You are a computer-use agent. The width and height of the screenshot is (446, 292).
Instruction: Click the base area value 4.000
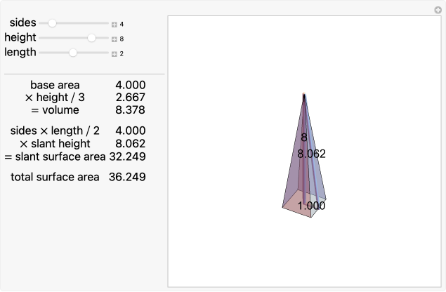(130, 85)
